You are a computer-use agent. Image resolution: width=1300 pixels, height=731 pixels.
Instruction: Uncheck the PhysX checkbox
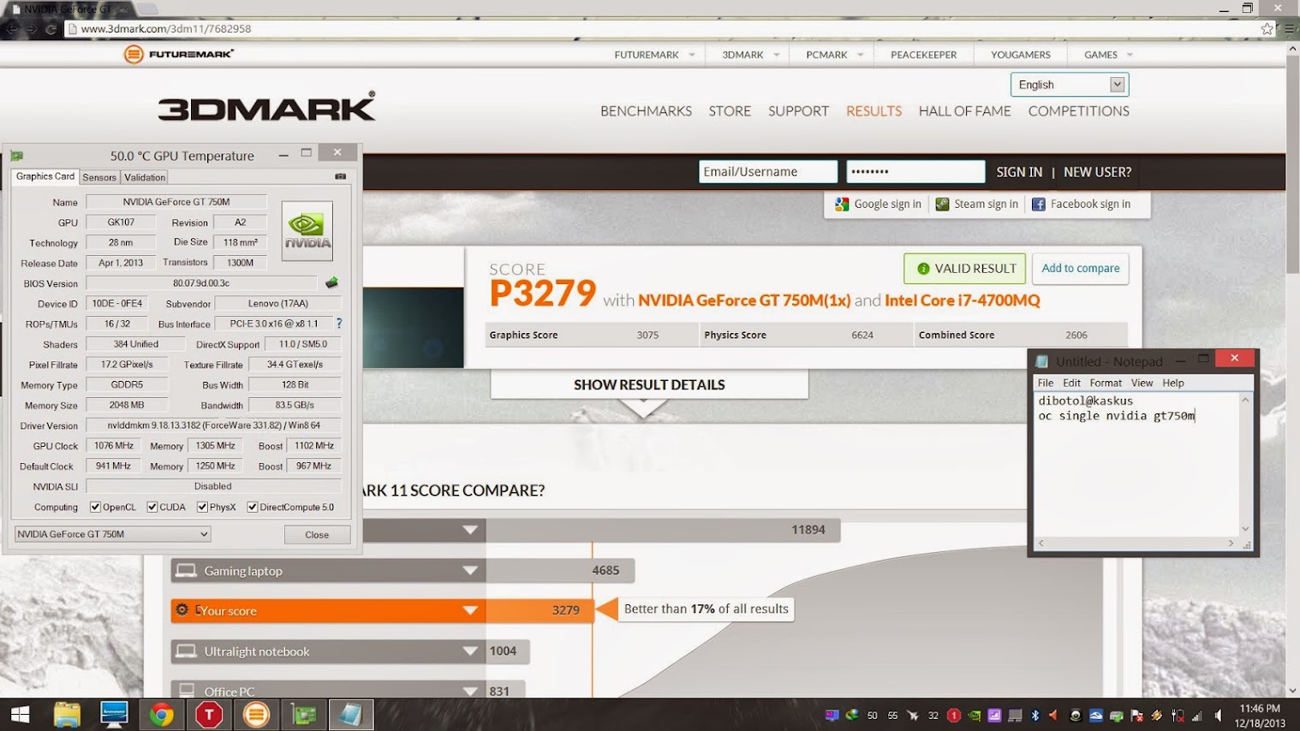[202, 507]
